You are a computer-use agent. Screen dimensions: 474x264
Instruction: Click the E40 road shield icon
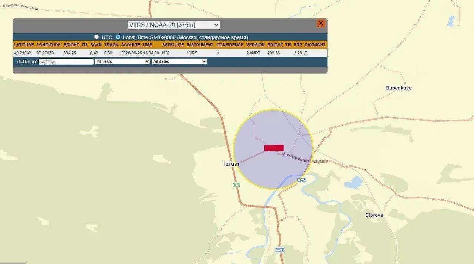pyautogui.click(x=236, y=185)
